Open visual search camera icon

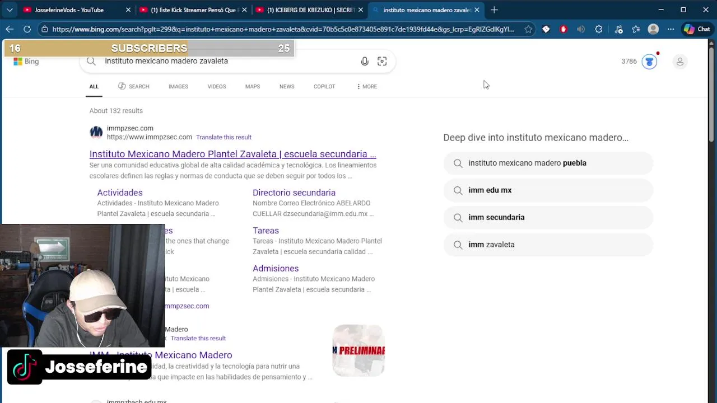click(x=382, y=62)
